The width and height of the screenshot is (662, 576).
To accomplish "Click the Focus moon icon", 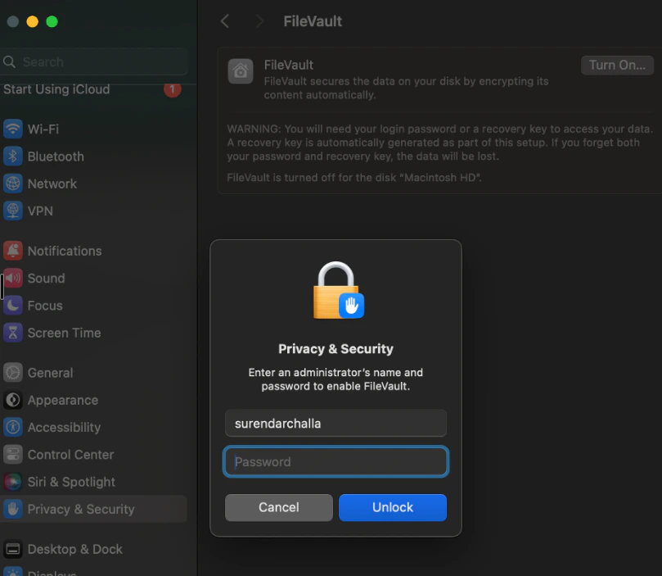I will (x=13, y=305).
